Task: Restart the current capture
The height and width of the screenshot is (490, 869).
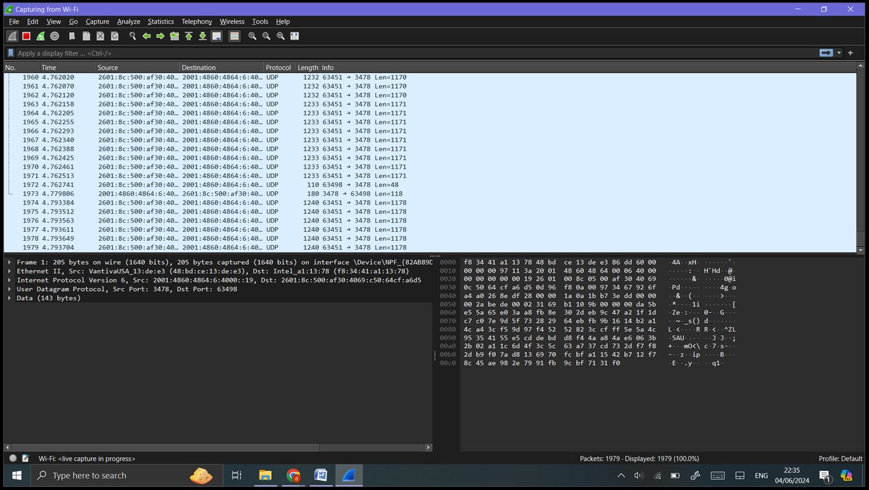Action: click(x=40, y=36)
